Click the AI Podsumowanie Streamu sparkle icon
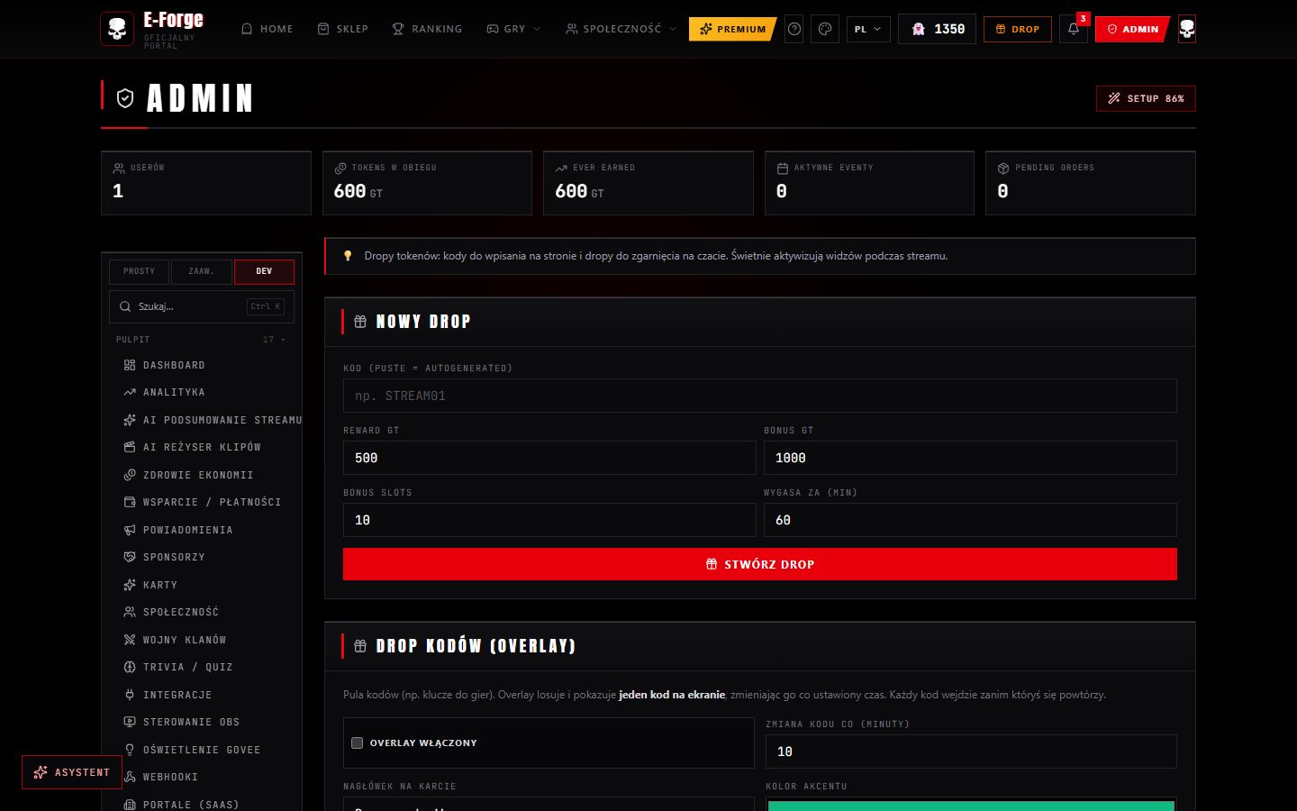The image size is (1297, 811). pyautogui.click(x=130, y=420)
